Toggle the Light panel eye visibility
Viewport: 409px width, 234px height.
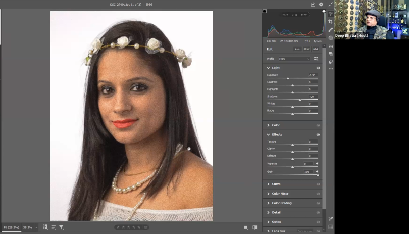tap(318, 68)
